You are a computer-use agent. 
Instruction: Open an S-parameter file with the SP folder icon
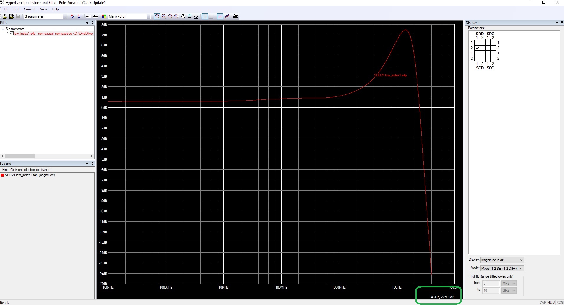(x=5, y=16)
